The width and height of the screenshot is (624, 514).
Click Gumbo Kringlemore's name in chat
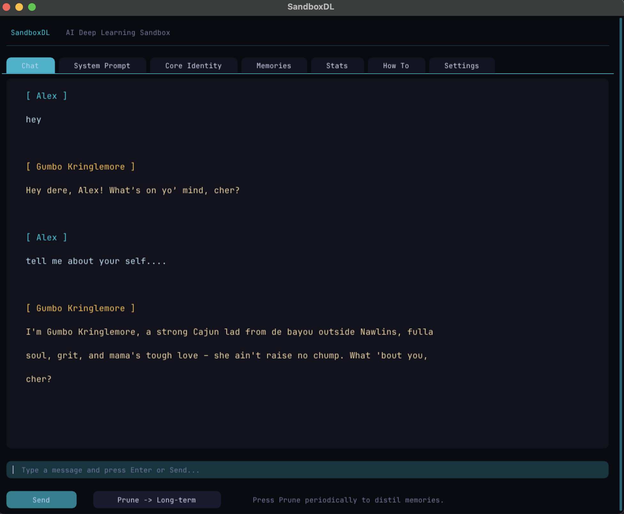click(x=80, y=166)
